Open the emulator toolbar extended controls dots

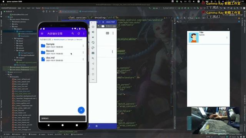93,79
